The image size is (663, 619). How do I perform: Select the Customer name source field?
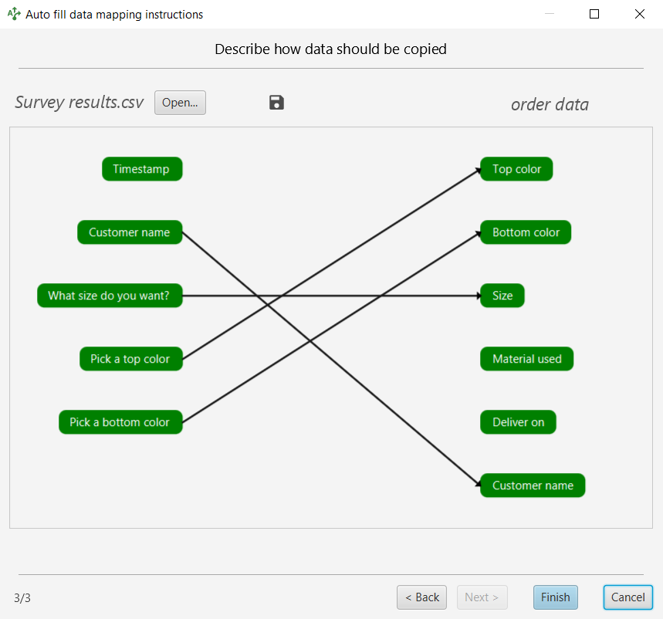(130, 232)
